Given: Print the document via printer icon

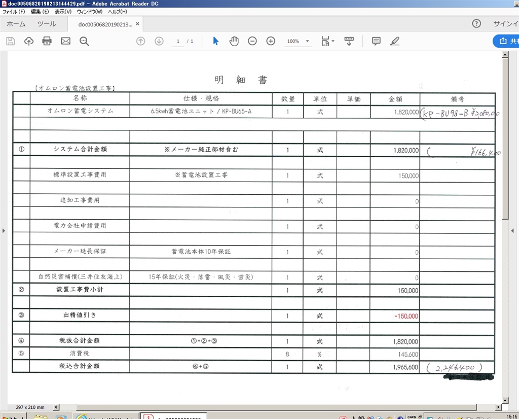Looking at the screenshot, I should pos(47,41).
